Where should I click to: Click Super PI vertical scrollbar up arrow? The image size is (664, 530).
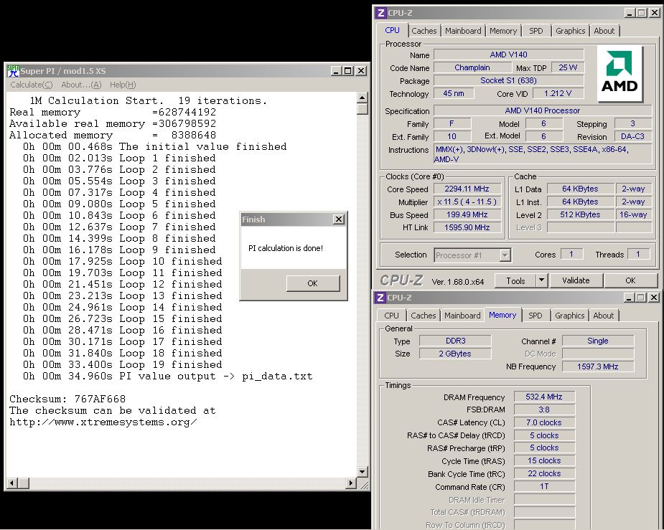click(x=362, y=98)
